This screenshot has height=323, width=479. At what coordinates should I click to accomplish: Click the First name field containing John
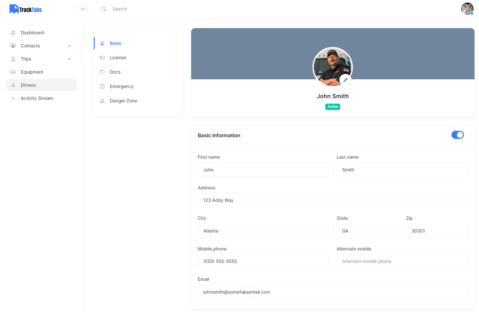[x=263, y=170]
